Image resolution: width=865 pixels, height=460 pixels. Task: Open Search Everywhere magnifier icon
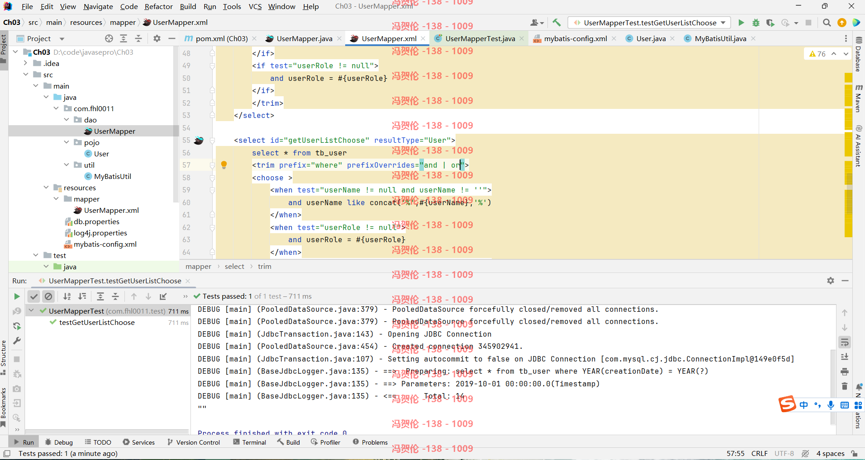pyautogui.click(x=827, y=23)
